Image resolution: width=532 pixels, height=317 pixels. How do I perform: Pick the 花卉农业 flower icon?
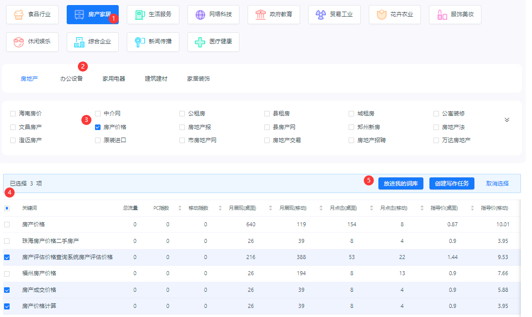pos(381,15)
